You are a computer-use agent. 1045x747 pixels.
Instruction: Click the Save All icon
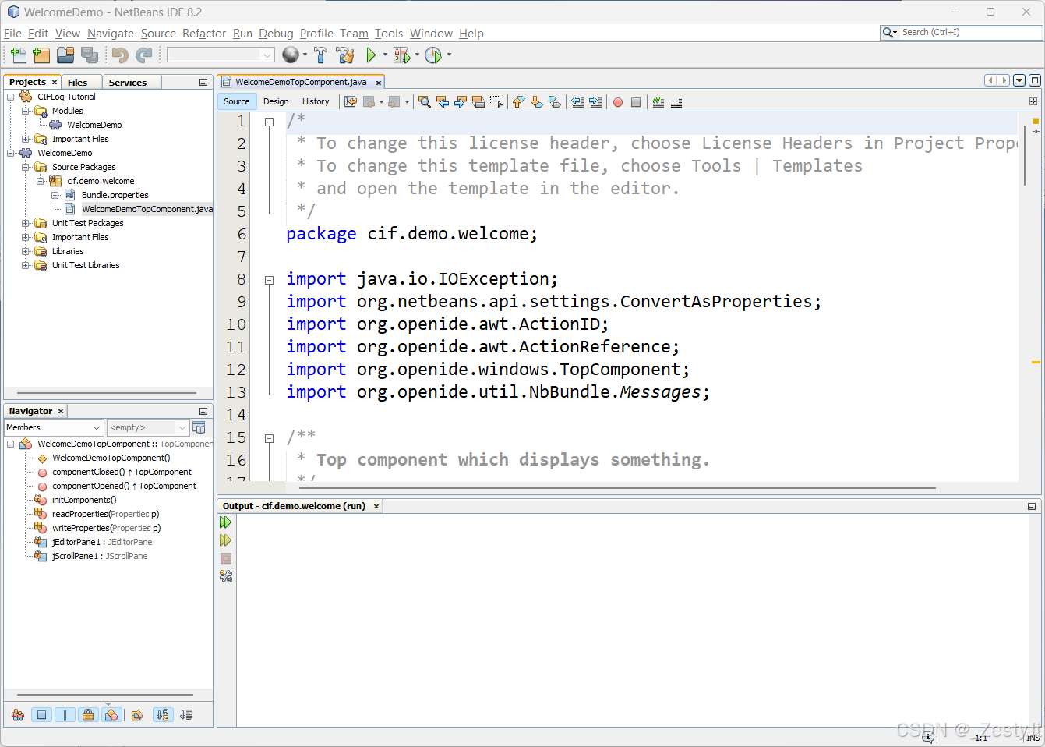90,55
